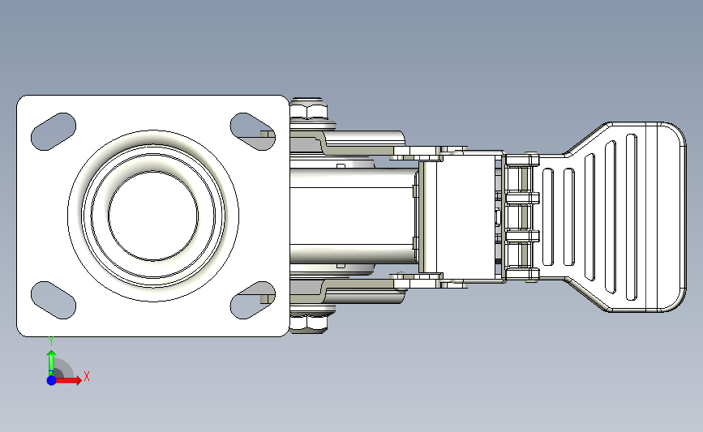Select the lower-right oval mounting slot
This screenshot has height=432, width=703.
pyautogui.click(x=253, y=300)
